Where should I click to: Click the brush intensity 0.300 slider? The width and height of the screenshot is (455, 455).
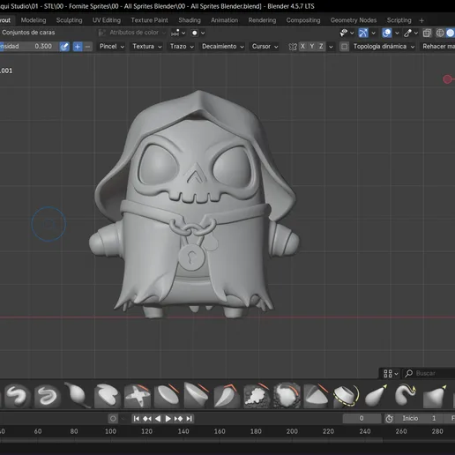coord(29,47)
